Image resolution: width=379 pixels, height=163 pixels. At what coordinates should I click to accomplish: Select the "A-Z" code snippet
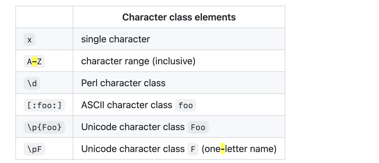[x=34, y=62]
